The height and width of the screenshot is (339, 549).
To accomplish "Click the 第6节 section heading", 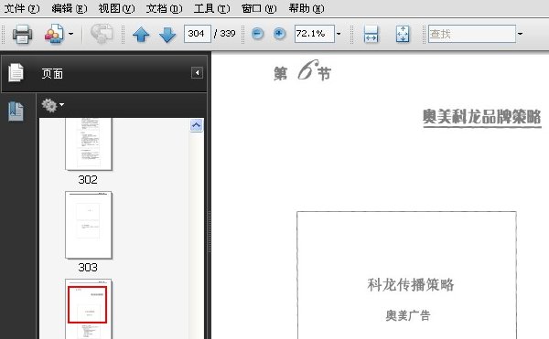I will point(303,71).
